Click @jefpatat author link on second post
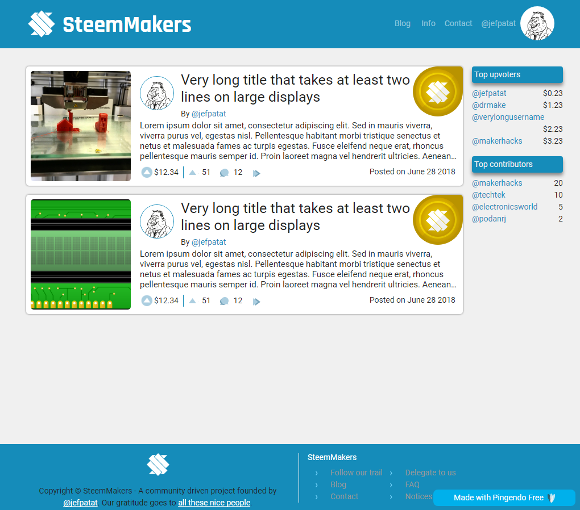 tap(209, 242)
